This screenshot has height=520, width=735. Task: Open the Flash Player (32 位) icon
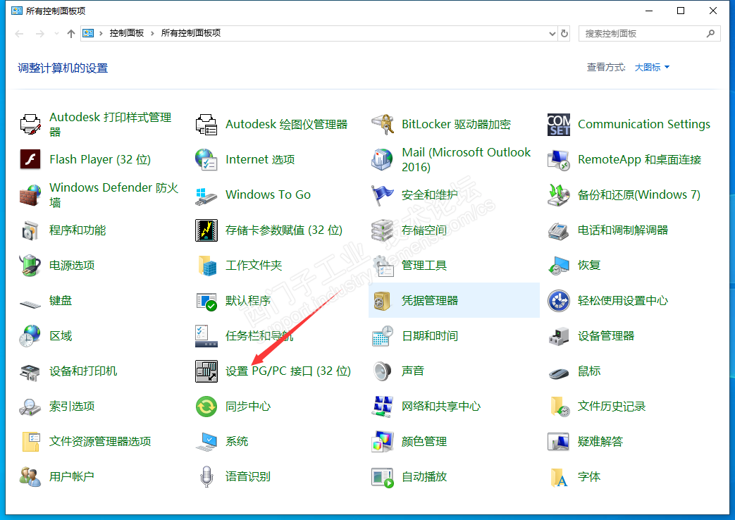[x=30, y=159]
